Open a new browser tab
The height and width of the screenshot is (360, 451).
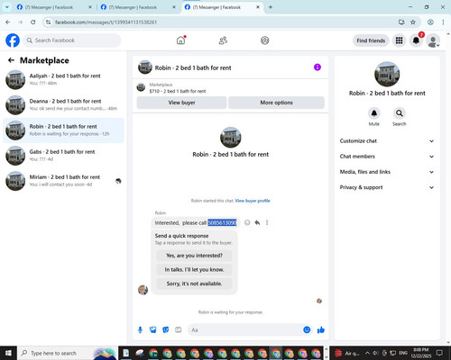[271, 7]
